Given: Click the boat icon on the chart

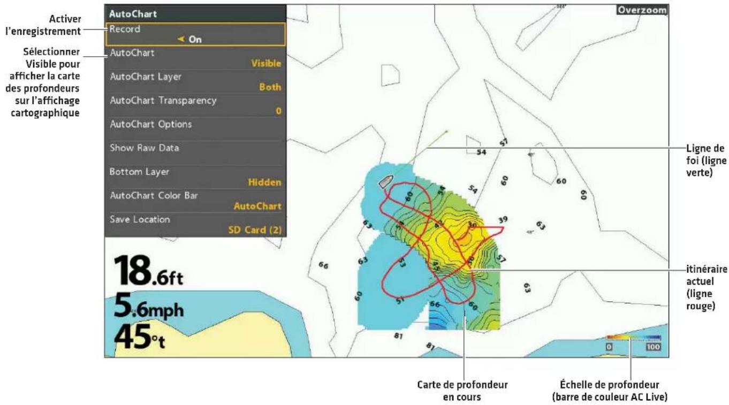Looking at the screenshot, I should pos(386,181).
